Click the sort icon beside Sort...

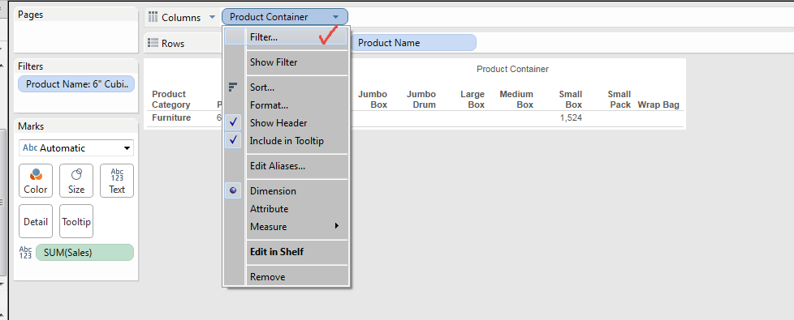(x=233, y=87)
